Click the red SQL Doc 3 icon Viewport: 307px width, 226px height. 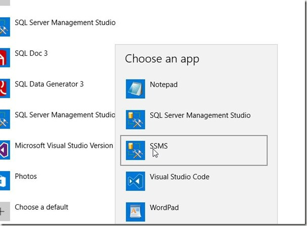4,57
